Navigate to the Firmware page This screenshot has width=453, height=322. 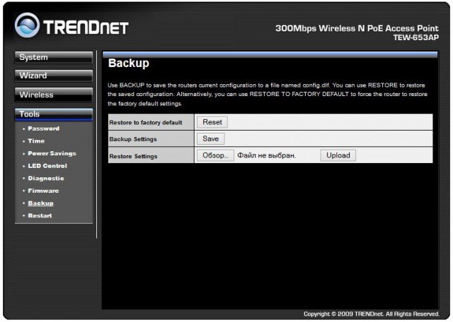43,191
